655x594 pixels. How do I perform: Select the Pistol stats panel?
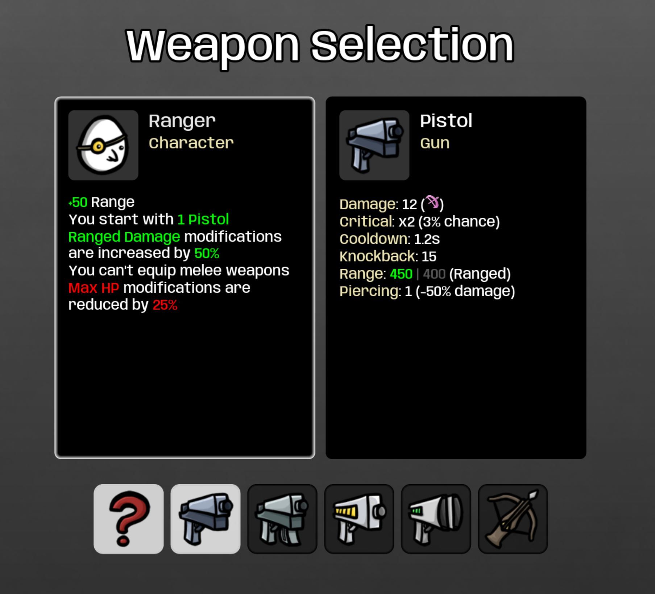click(456, 278)
